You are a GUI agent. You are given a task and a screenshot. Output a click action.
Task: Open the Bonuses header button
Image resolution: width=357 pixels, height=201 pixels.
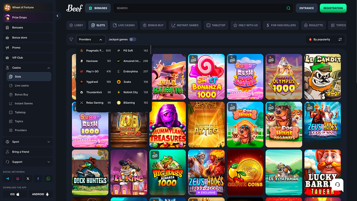[98, 8]
